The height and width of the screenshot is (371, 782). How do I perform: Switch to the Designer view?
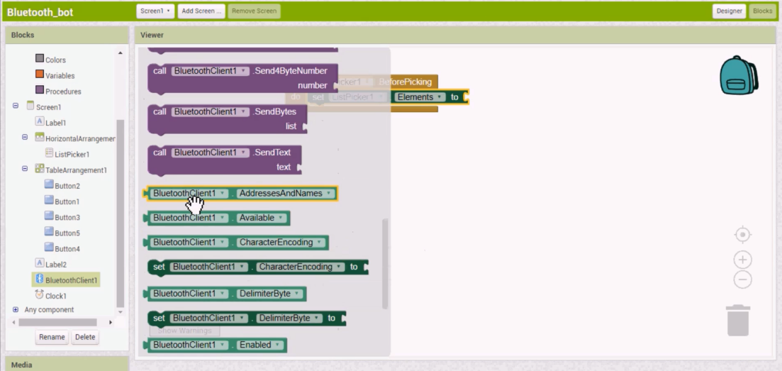pyautogui.click(x=729, y=11)
